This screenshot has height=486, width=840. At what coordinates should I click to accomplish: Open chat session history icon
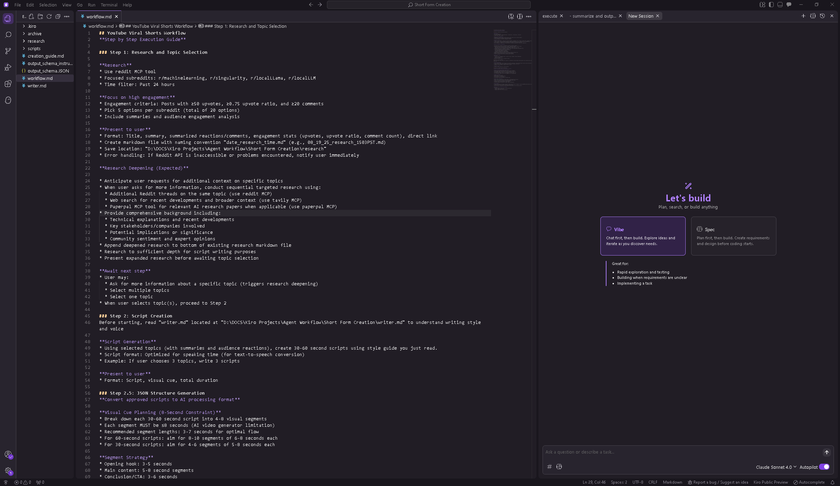tap(822, 16)
